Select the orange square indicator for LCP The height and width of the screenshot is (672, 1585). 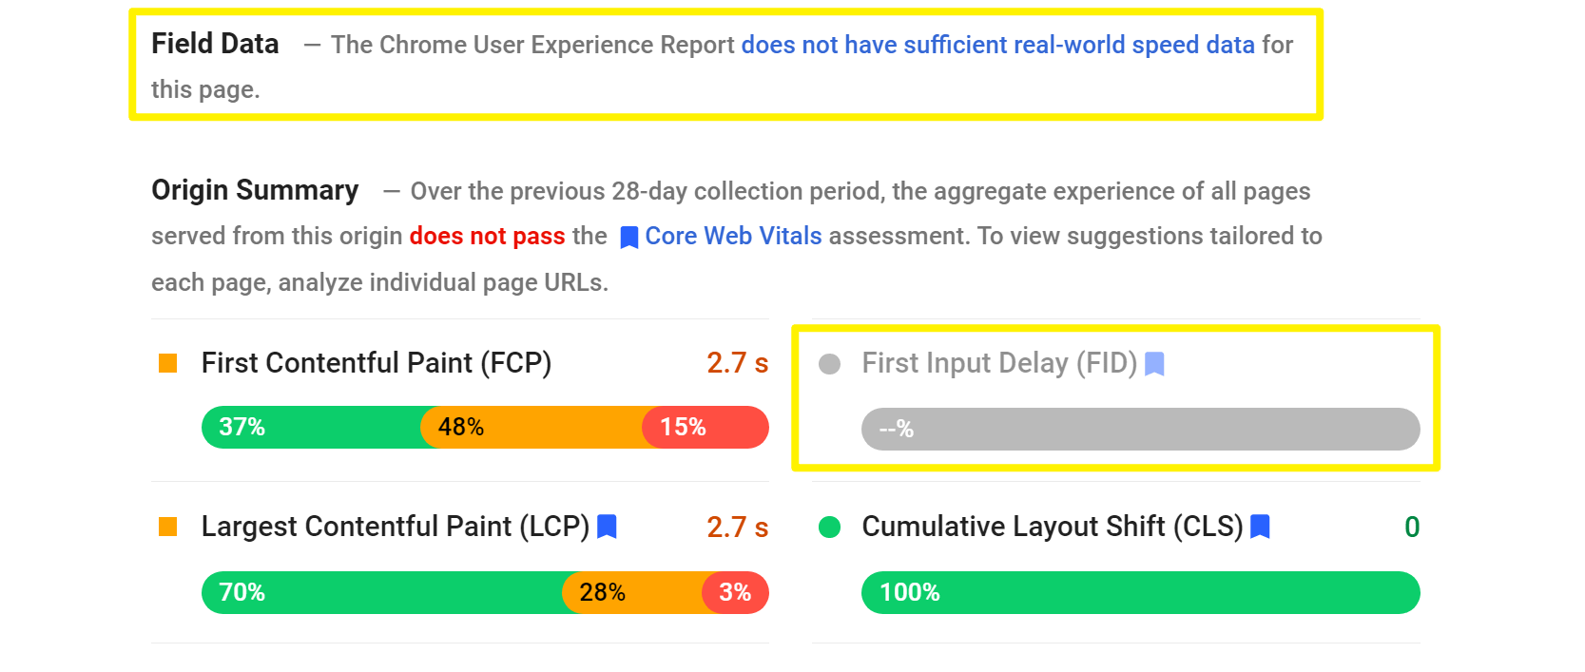coord(169,527)
